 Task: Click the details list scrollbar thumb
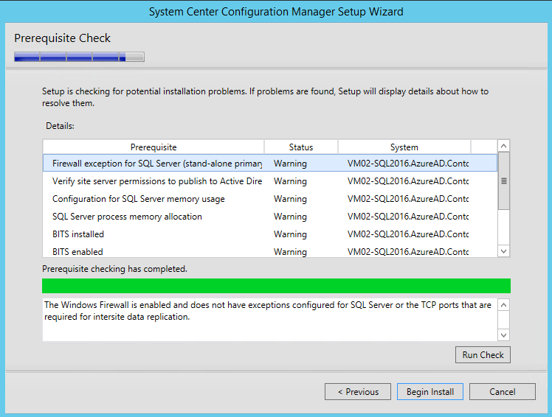pyautogui.click(x=504, y=181)
